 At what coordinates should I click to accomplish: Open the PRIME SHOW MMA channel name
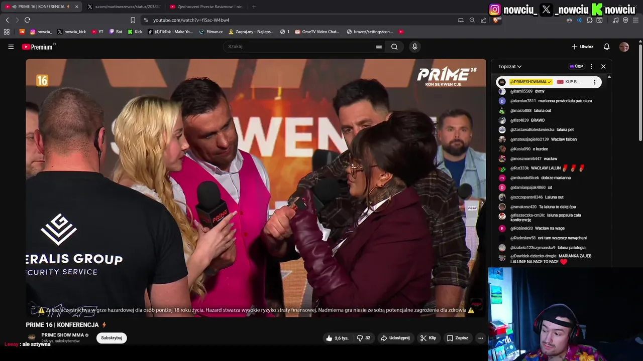63,335
